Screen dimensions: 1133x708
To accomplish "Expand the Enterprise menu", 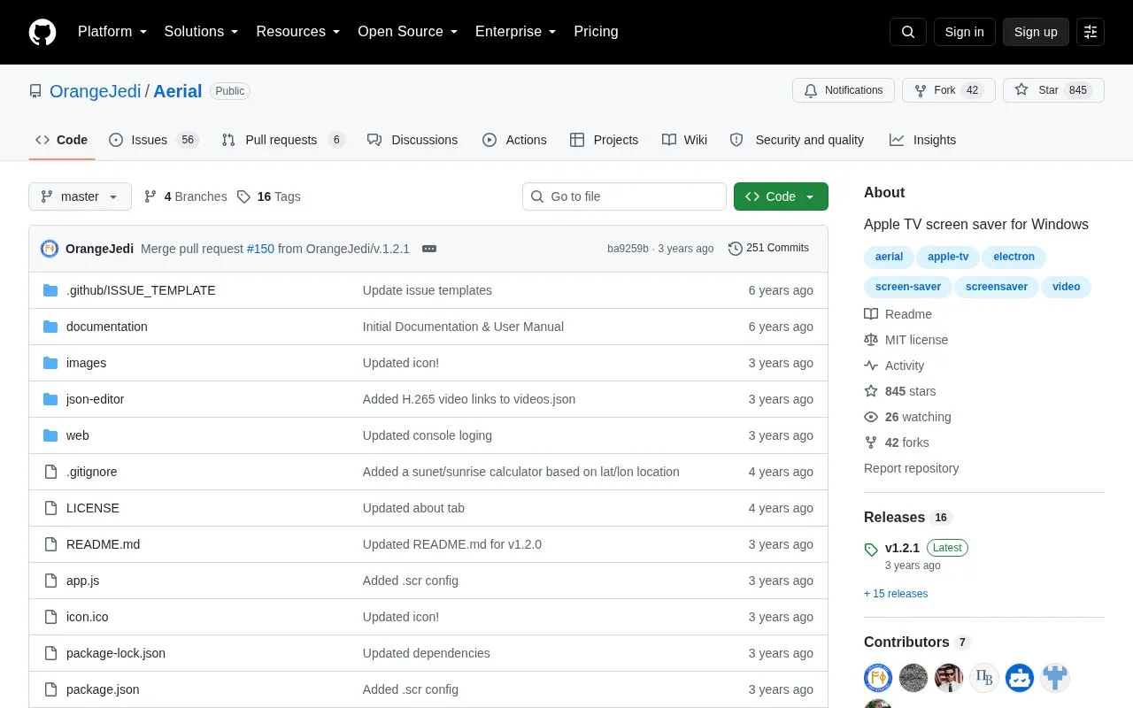I will (x=516, y=32).
